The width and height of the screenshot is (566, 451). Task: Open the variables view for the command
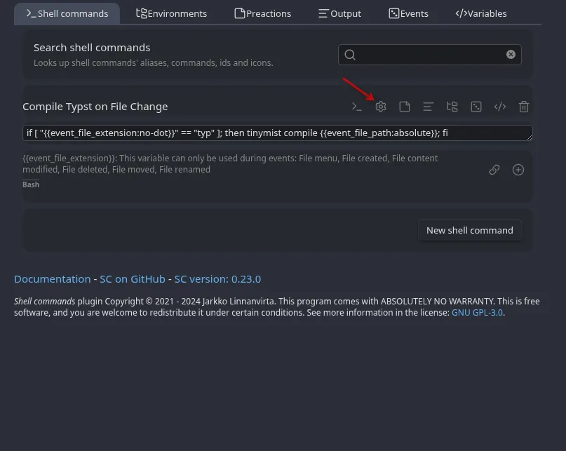click(500, 106)
